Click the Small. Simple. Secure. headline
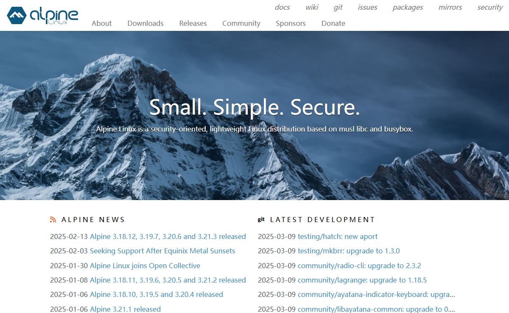This screenshot has height=313, width=509. point(255,107)
